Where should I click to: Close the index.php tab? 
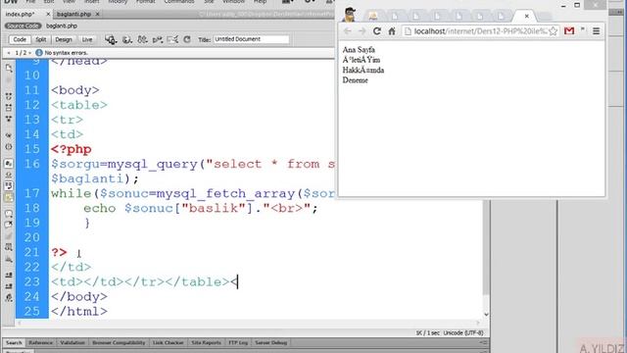coord(48,14)
